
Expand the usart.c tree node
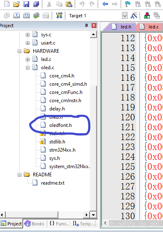click(x=28, y=43)
